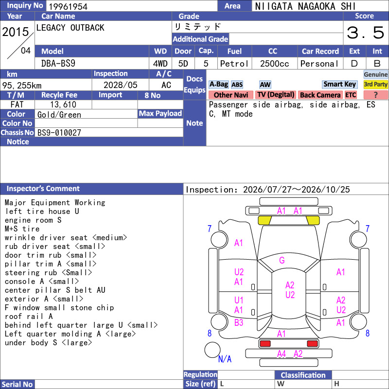Click the G mark on windshield
The image size is (389, 389).
[282, 260]
